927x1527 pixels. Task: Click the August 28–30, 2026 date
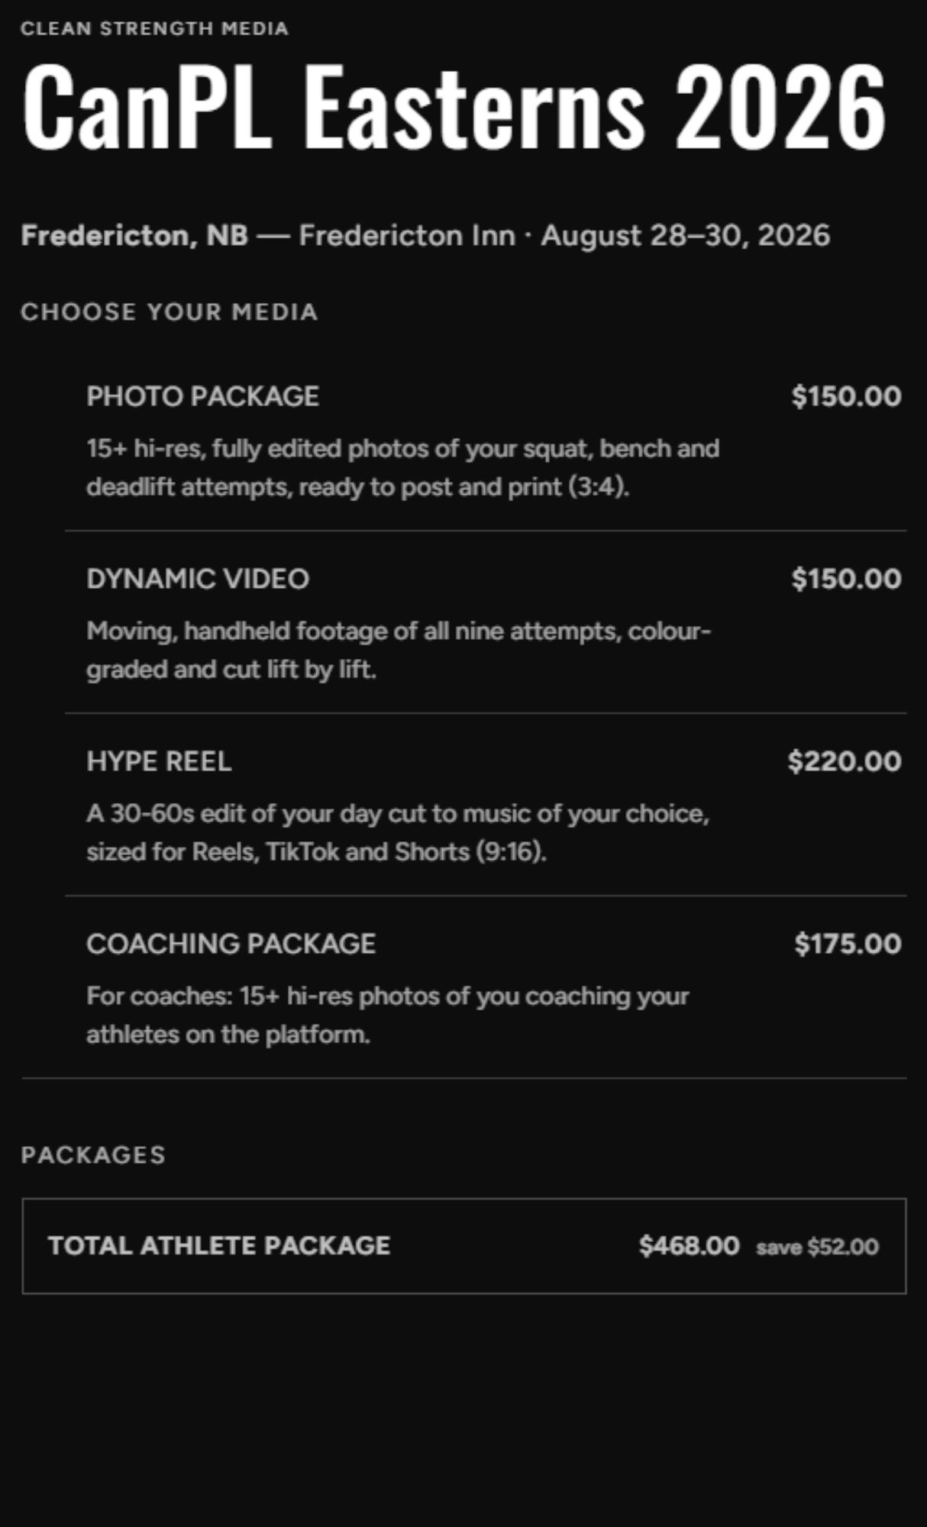(685, 235)
